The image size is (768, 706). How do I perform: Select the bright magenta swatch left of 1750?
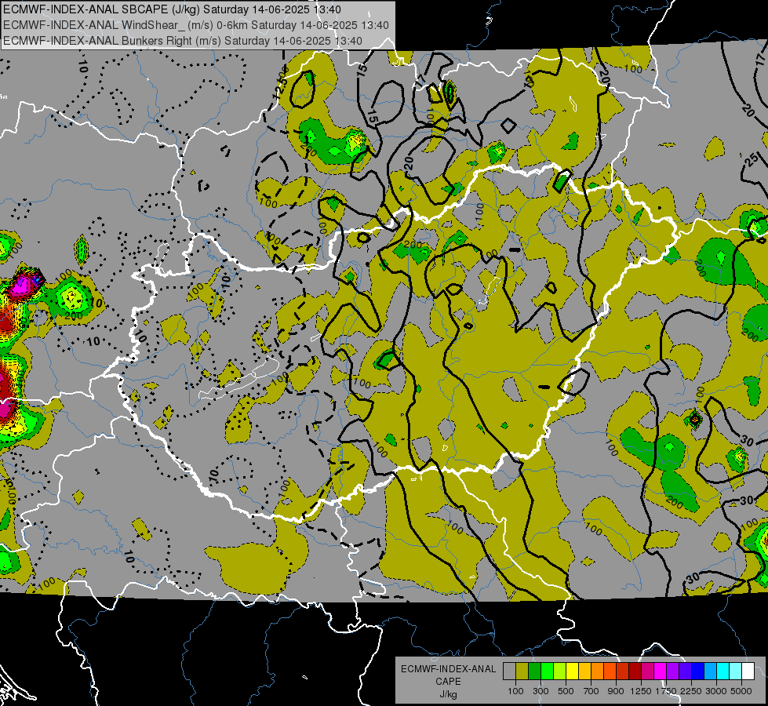pyautogui.click(x=661, y=671)
